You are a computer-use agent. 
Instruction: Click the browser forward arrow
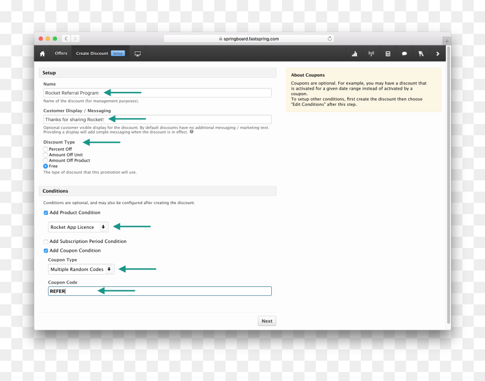point(75,39)
